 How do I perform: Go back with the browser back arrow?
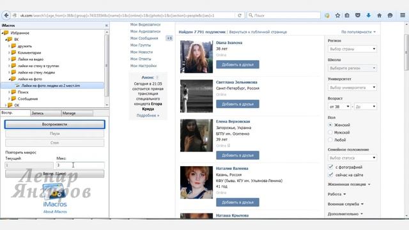6,15
